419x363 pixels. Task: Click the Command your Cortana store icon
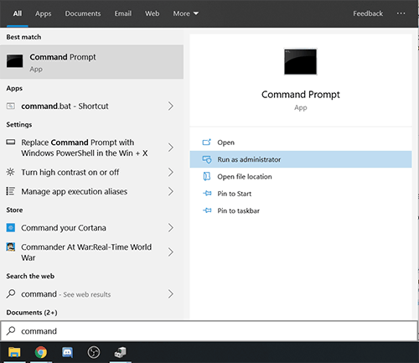coord(11,228)
